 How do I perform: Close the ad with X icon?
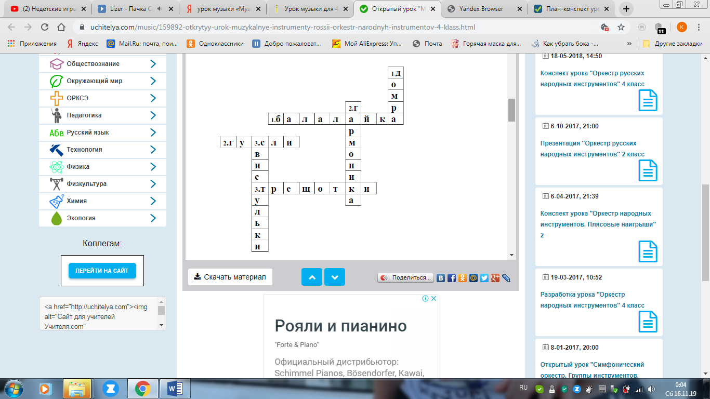pyautogui.click(x=433, y=298)
